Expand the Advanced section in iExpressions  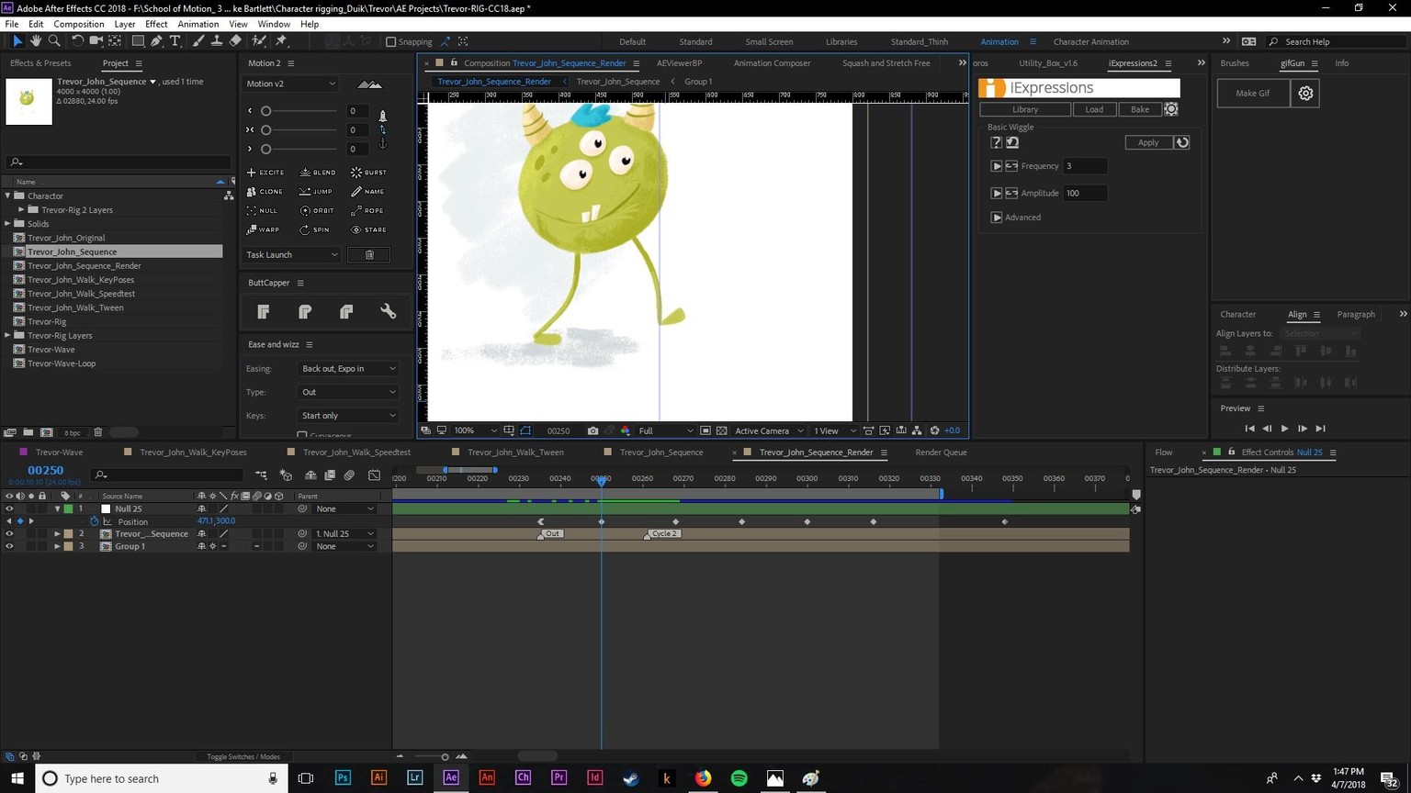point(997,218)
